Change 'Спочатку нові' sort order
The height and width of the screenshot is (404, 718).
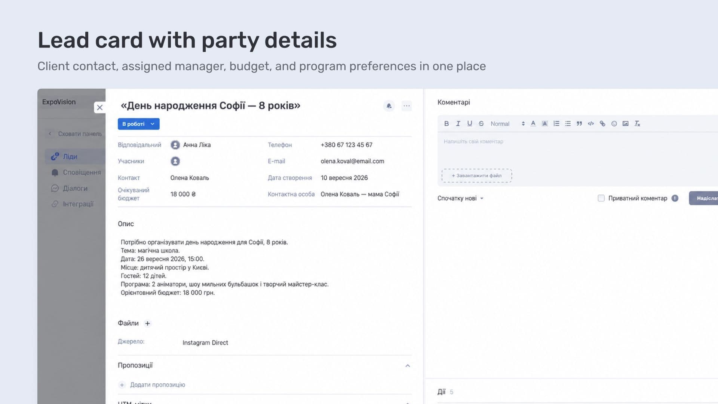pyautogui.click(x=460, y=198)
